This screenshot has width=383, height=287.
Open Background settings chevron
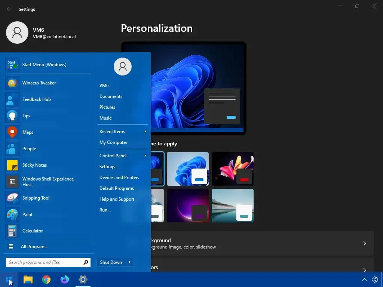(364, 243)
